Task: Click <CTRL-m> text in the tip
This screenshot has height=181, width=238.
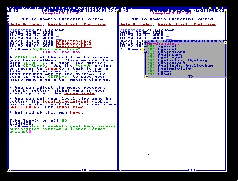Action: (x=26, y=57)
